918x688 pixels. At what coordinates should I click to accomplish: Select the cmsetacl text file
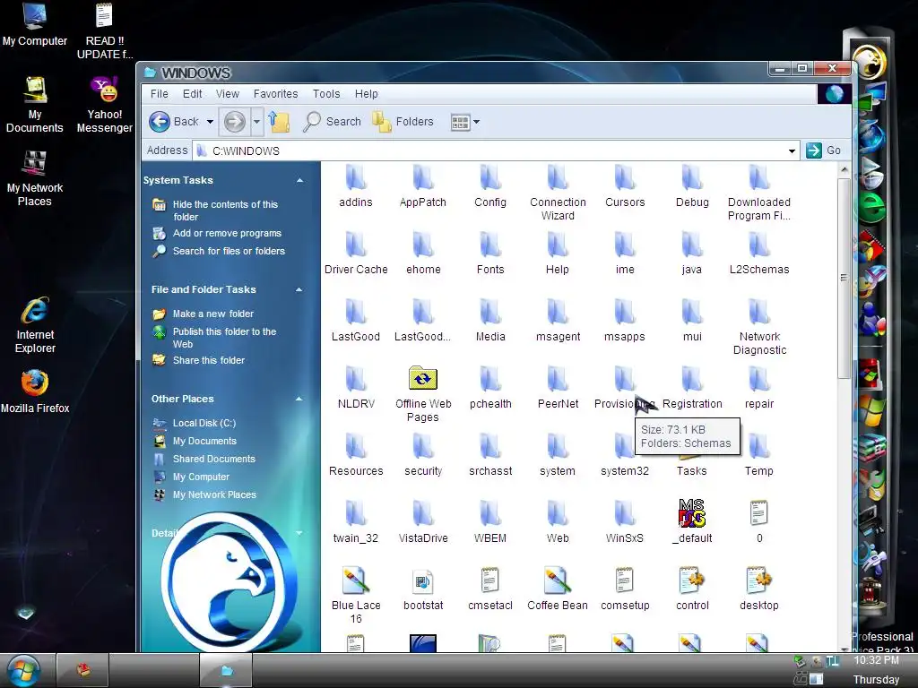[490, 589]
